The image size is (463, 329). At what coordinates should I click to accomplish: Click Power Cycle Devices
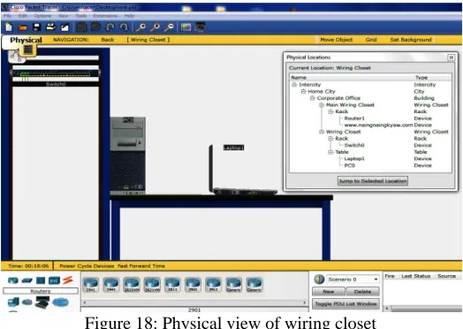87,266
